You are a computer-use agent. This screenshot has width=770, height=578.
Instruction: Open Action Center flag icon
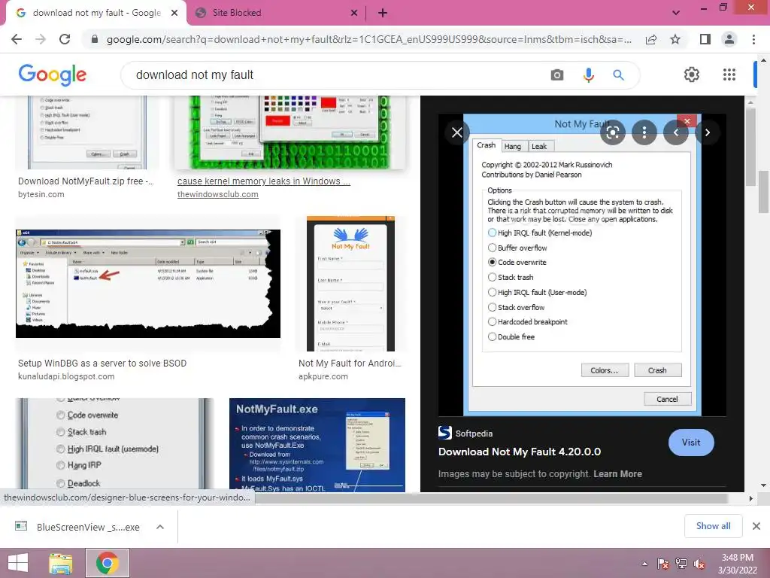click(x=662, y=564)
